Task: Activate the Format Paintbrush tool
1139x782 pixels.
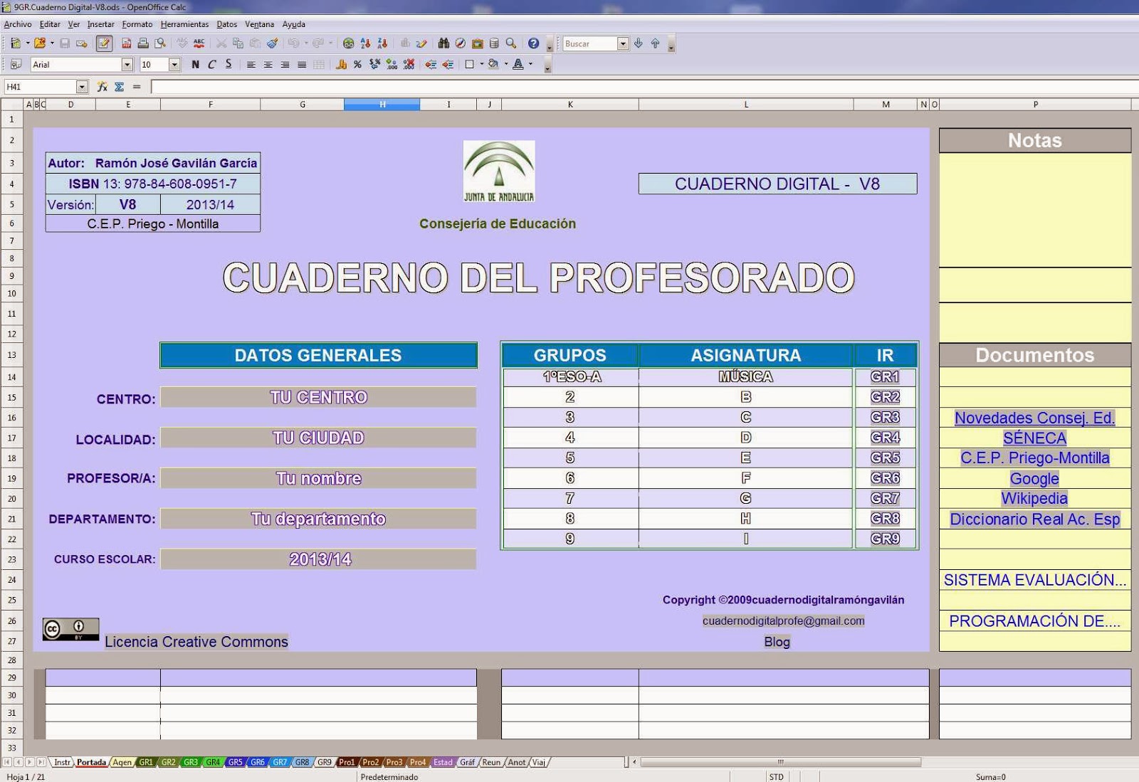Action: pos(272,43)
